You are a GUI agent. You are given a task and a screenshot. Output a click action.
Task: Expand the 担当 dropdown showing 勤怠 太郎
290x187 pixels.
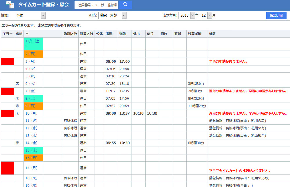coord(113,15)
